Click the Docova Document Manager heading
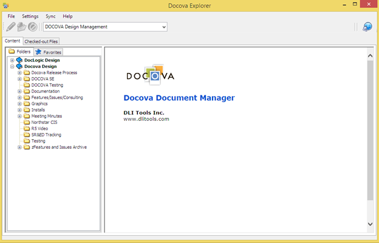 click(179, 98)
